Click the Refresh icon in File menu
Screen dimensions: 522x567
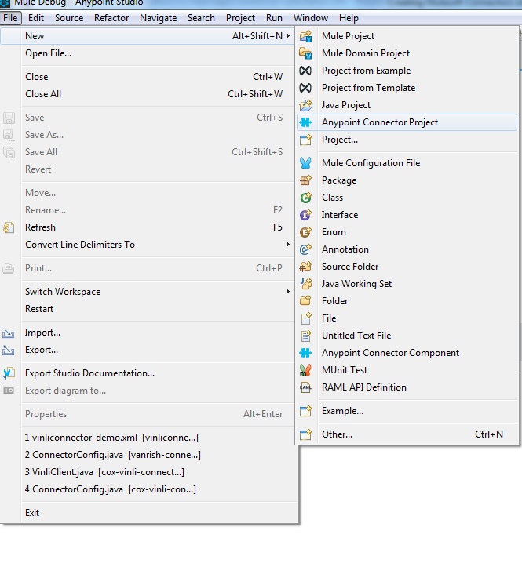pyautogui.click(x=9, y=227)
